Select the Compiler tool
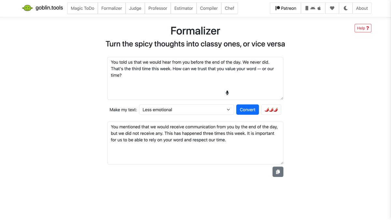Image resolution: width=391 pixels, height=220 pixels. [x=209, y=8]
